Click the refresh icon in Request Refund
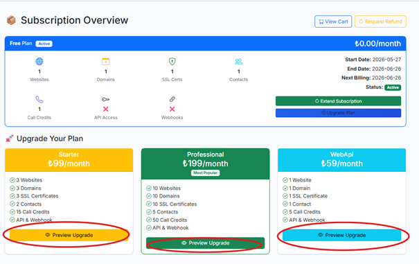This screenshot has width=419, height=264. click(361, 21)
